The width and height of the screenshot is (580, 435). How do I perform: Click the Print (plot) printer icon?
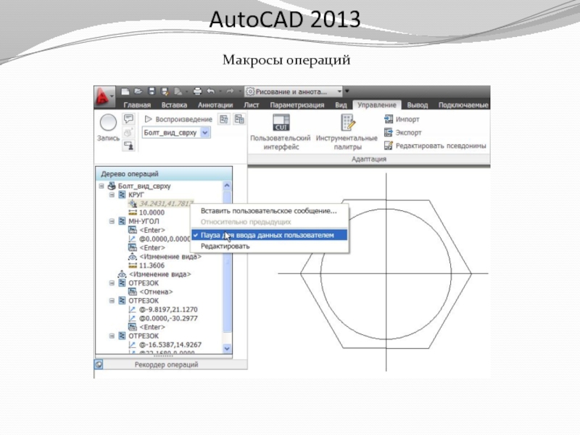tap(197, 91)
